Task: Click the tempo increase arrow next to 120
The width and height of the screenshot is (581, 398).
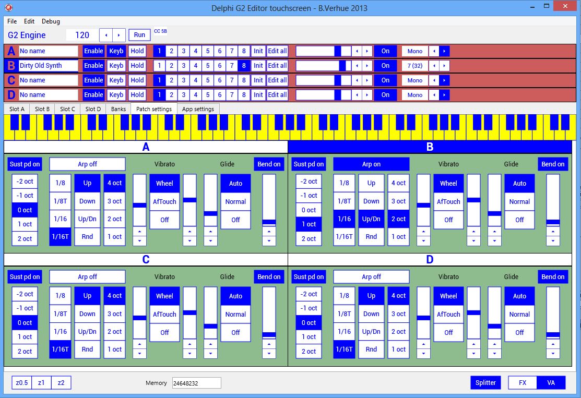Action: pos(119,35)
